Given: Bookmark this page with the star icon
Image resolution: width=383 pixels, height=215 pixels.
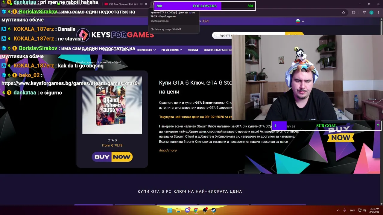Looking at the screenshot, I should point(344,13).
